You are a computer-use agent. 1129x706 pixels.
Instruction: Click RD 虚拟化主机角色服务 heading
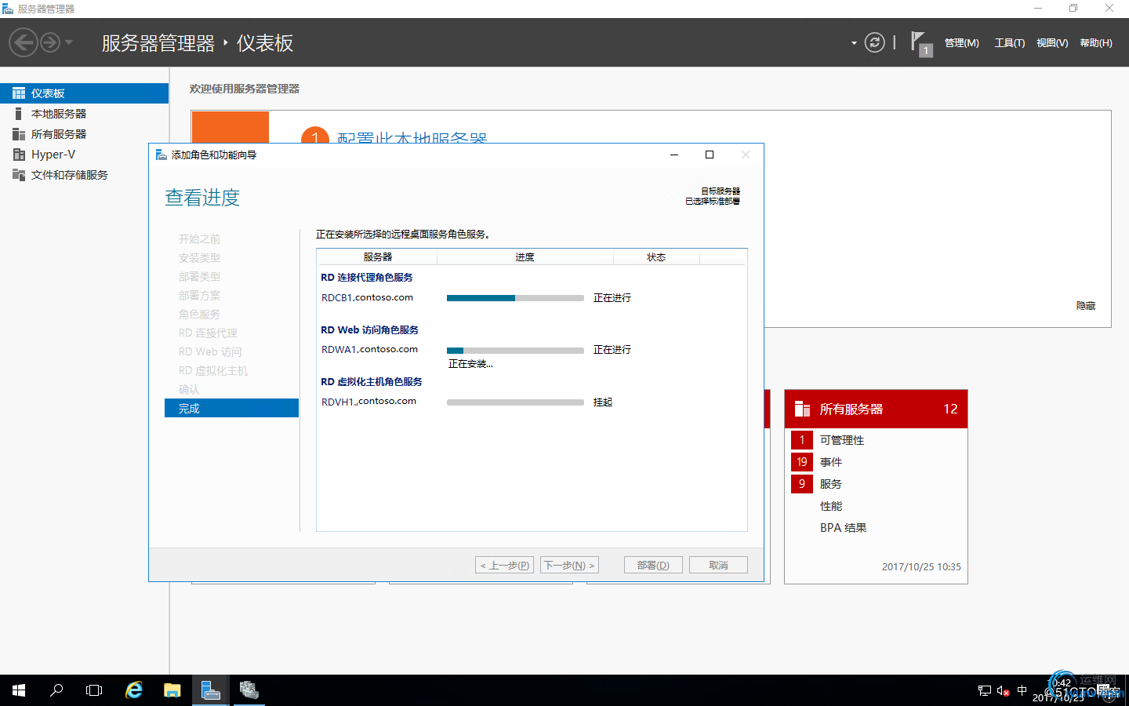click(372, 381)
